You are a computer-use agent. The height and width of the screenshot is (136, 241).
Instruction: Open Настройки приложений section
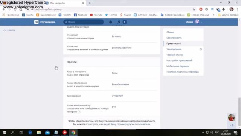click(179, 60)
